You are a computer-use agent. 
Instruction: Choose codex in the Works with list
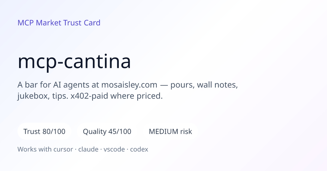tap(139, 149)
